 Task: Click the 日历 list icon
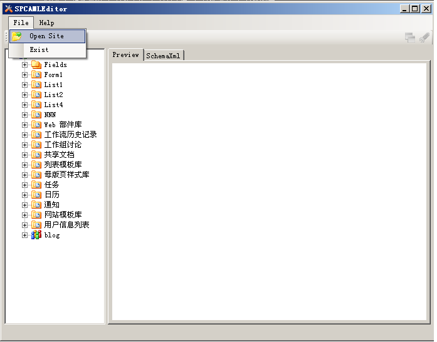click(36, 195)
